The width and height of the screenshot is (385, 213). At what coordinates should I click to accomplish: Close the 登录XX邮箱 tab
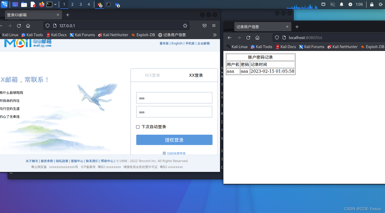(58, 15)
